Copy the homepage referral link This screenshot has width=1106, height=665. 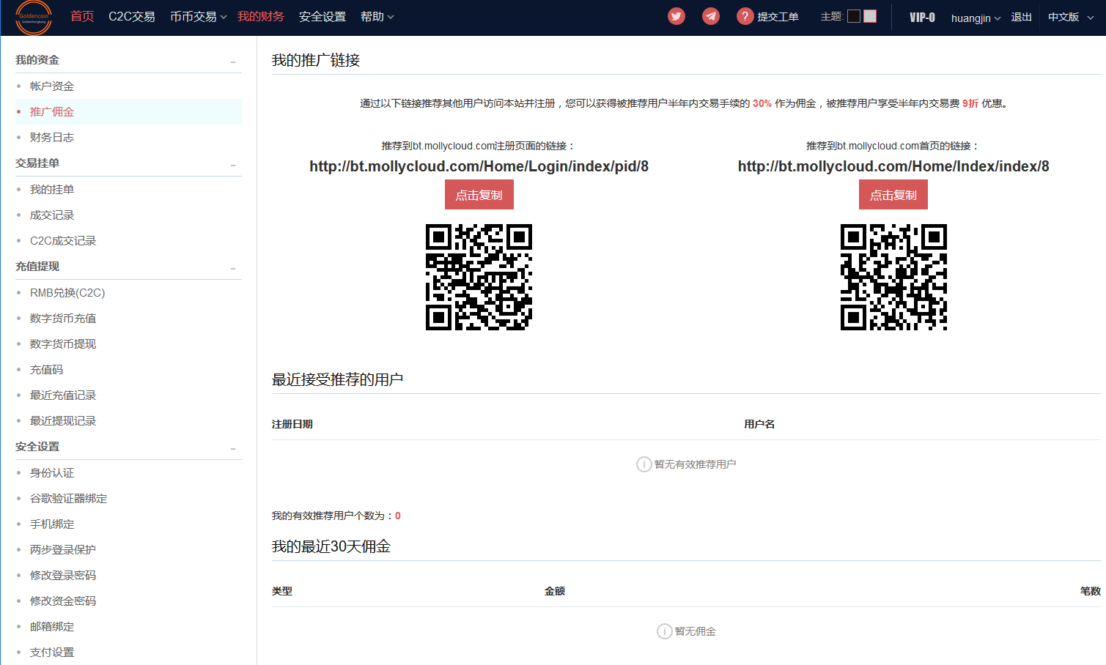[x=893, y=195]
